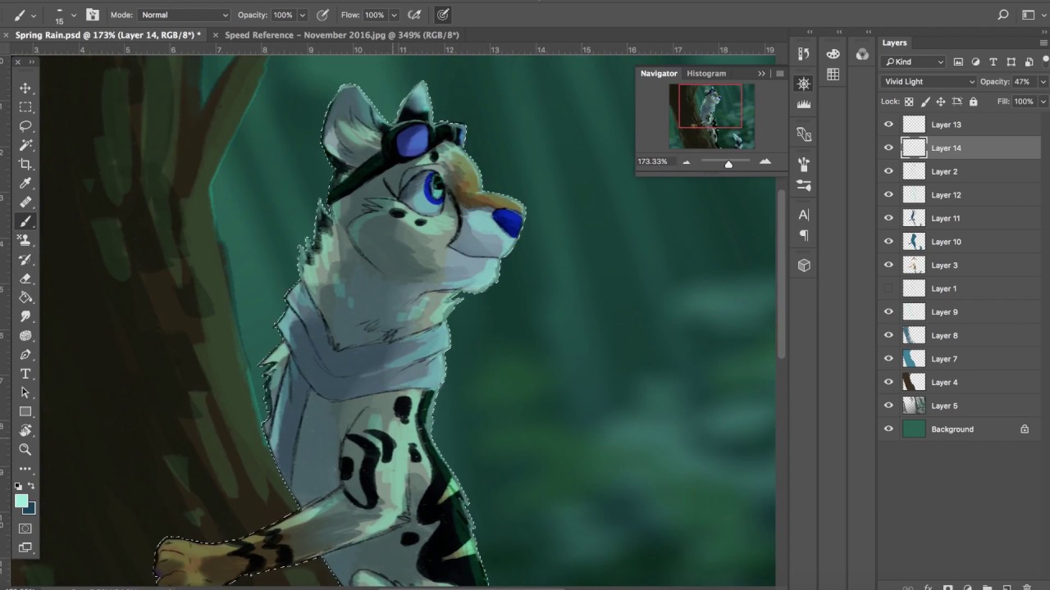Select the Hand tool
The height and width of the screenshot is (590, 1050).
25,430
